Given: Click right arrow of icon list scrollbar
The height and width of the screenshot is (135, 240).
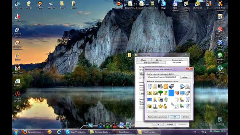Looking at the screenshot, I should [189, 111].
